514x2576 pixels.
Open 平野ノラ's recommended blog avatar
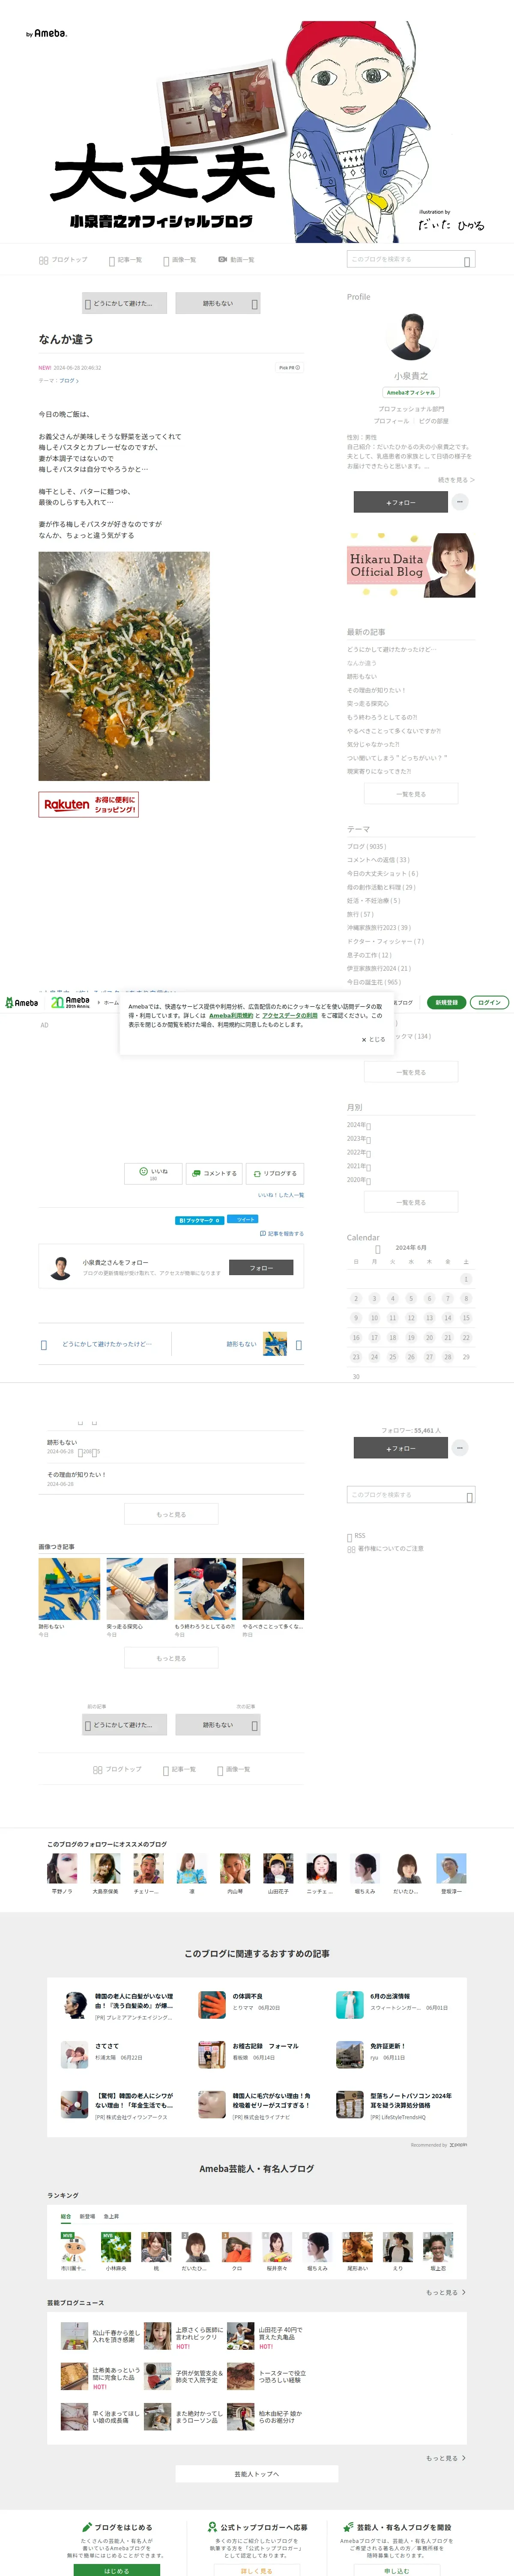[62, 1868]
